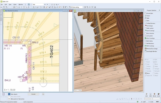The width and height of the screenshot is (161, 103).
Task: Click the Lists/Single Member icon
Action: click(146, 51)
